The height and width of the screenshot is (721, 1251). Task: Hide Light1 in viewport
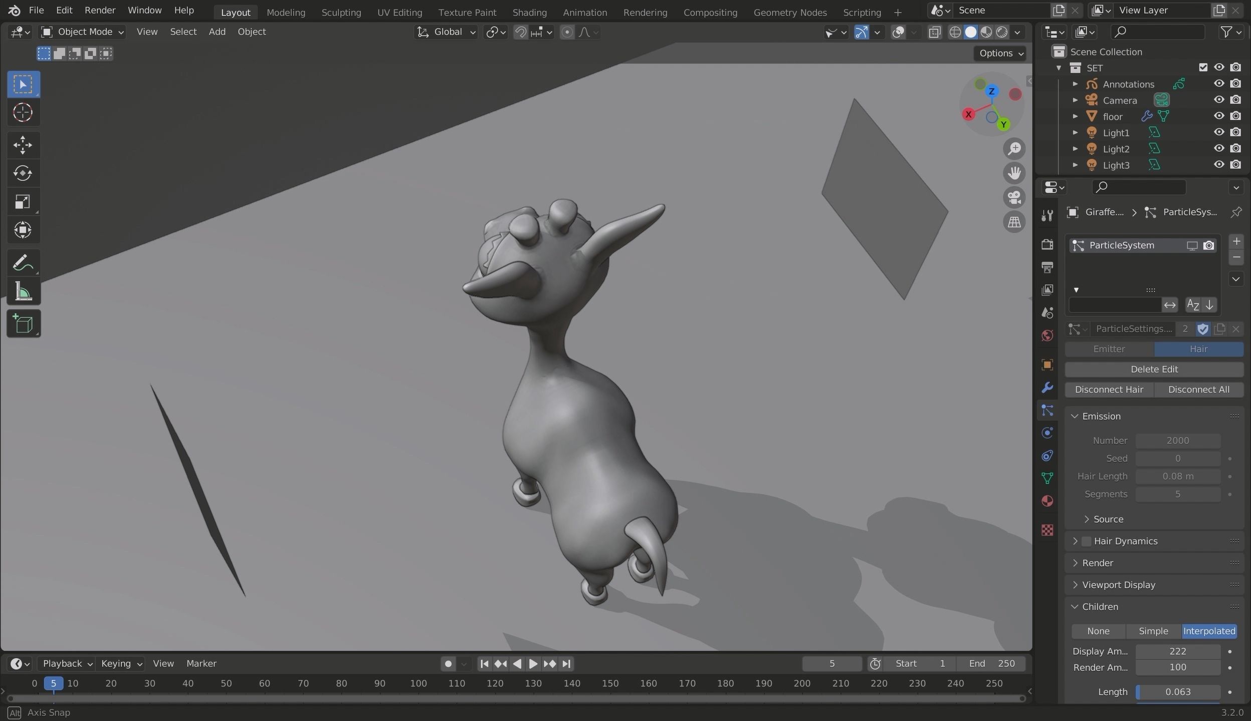[x=1219, y=132]
